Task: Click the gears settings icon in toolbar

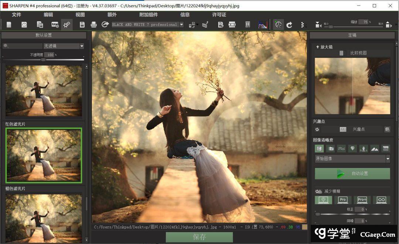Action: tap(66, 25)
